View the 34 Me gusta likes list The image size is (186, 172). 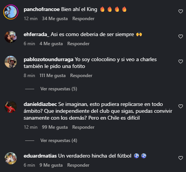point(55,19)
